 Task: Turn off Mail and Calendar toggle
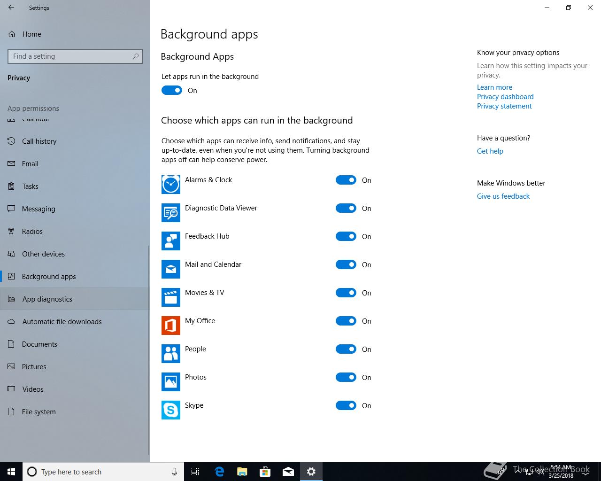click(x=346, y=264)
